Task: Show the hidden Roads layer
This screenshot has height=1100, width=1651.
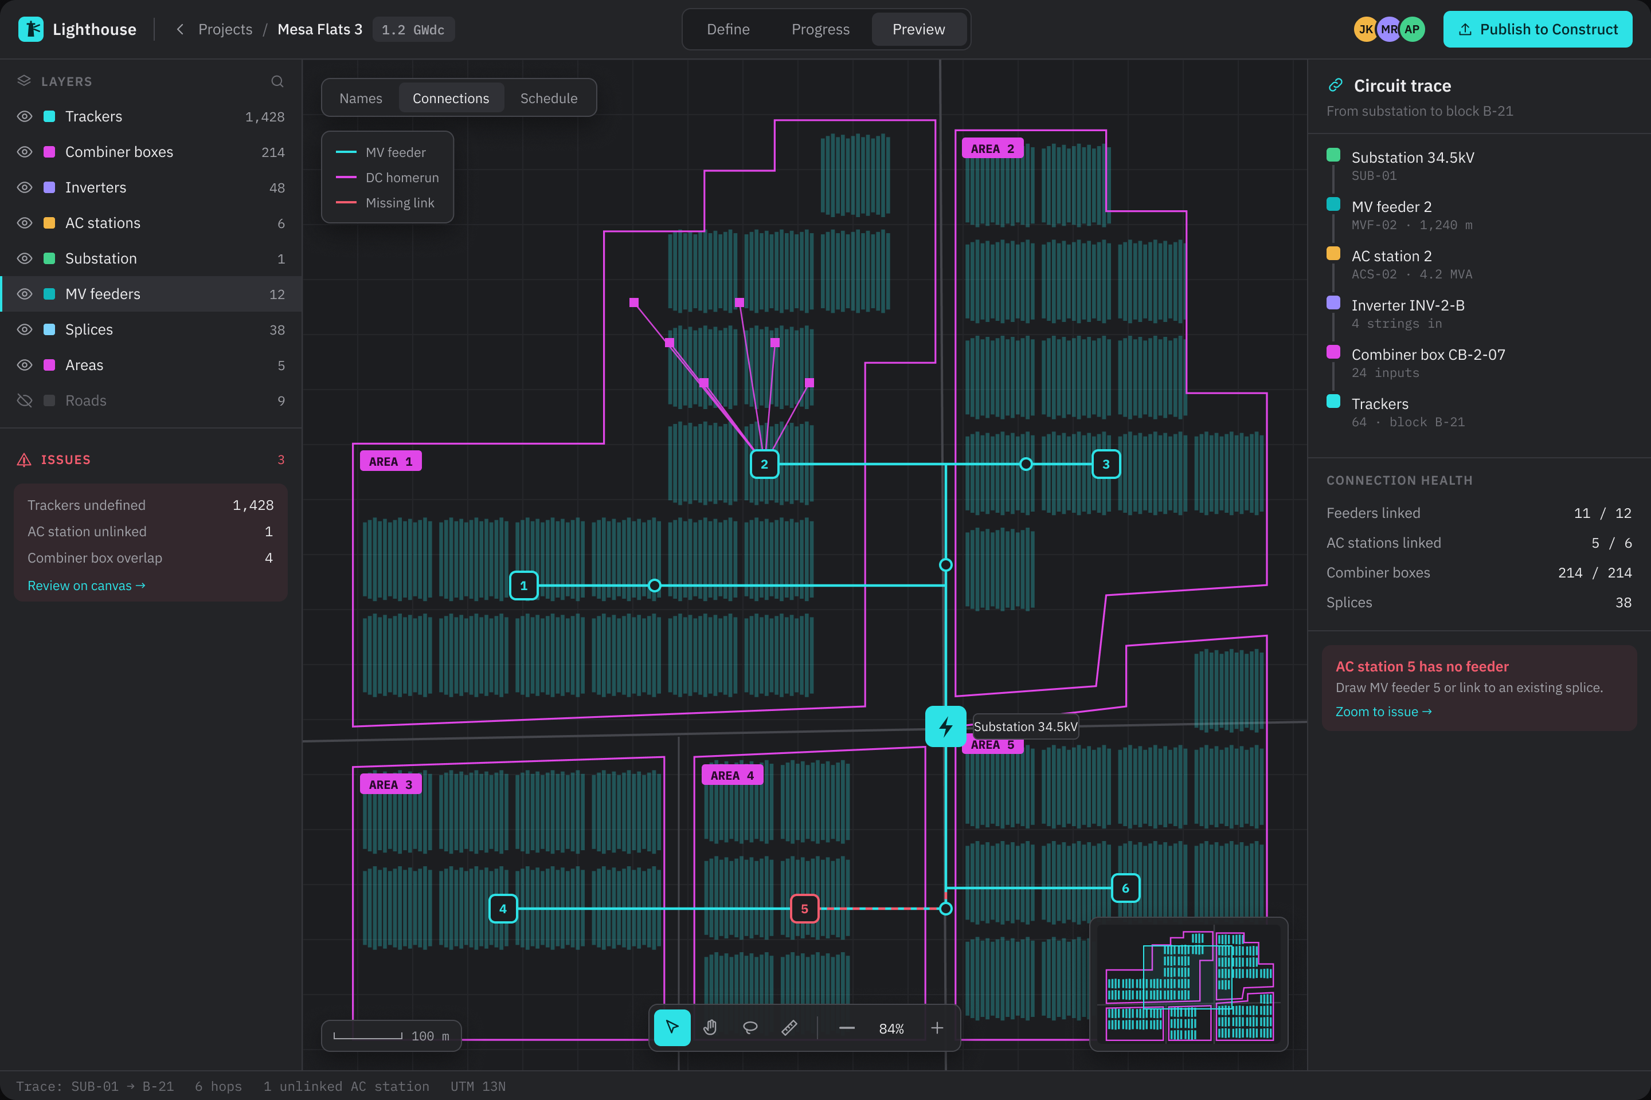Action: [x=25, y=400]
